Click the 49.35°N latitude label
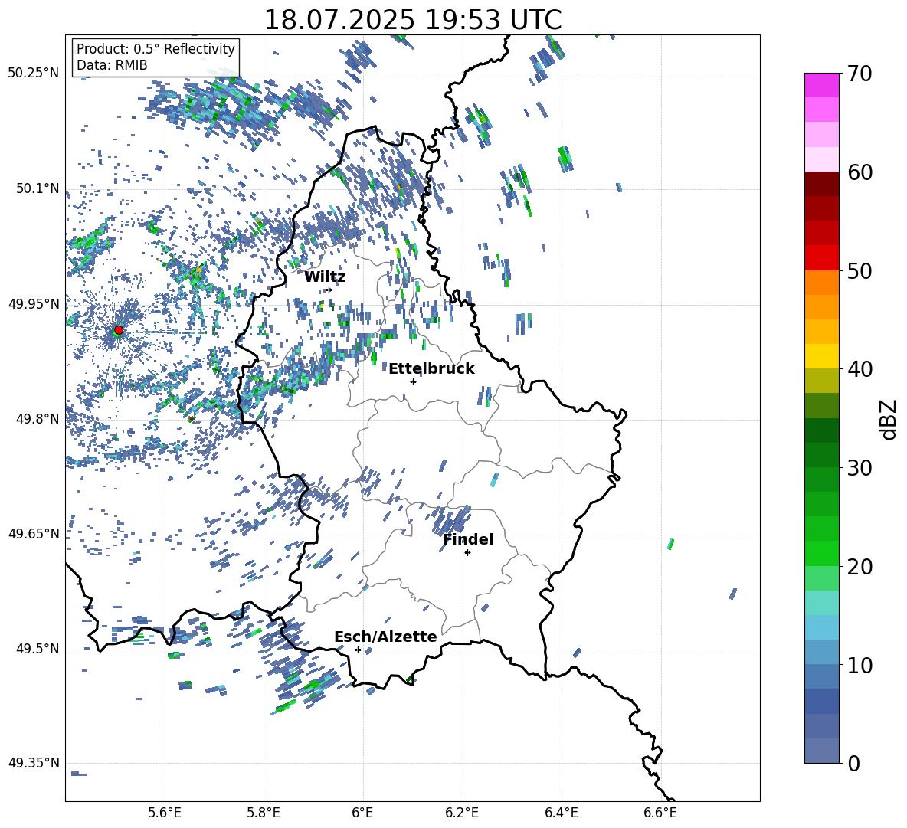Screen dimensions: 907x828 pyautogui.click(x=34, y=763)
